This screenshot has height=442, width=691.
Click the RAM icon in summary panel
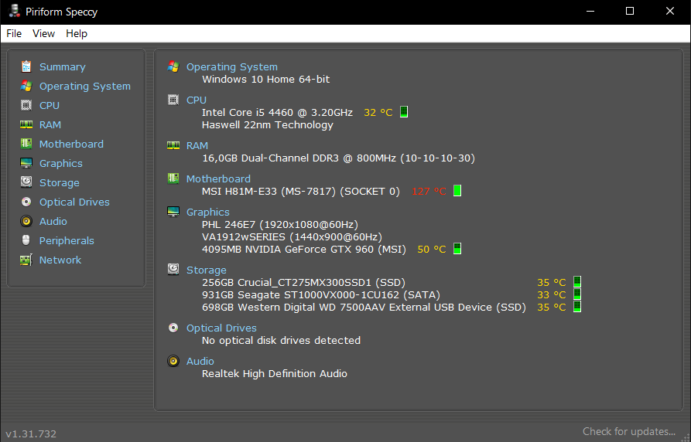(173, 145)
